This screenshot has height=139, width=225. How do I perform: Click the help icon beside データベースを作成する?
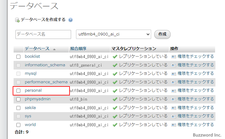coord(70,20)
